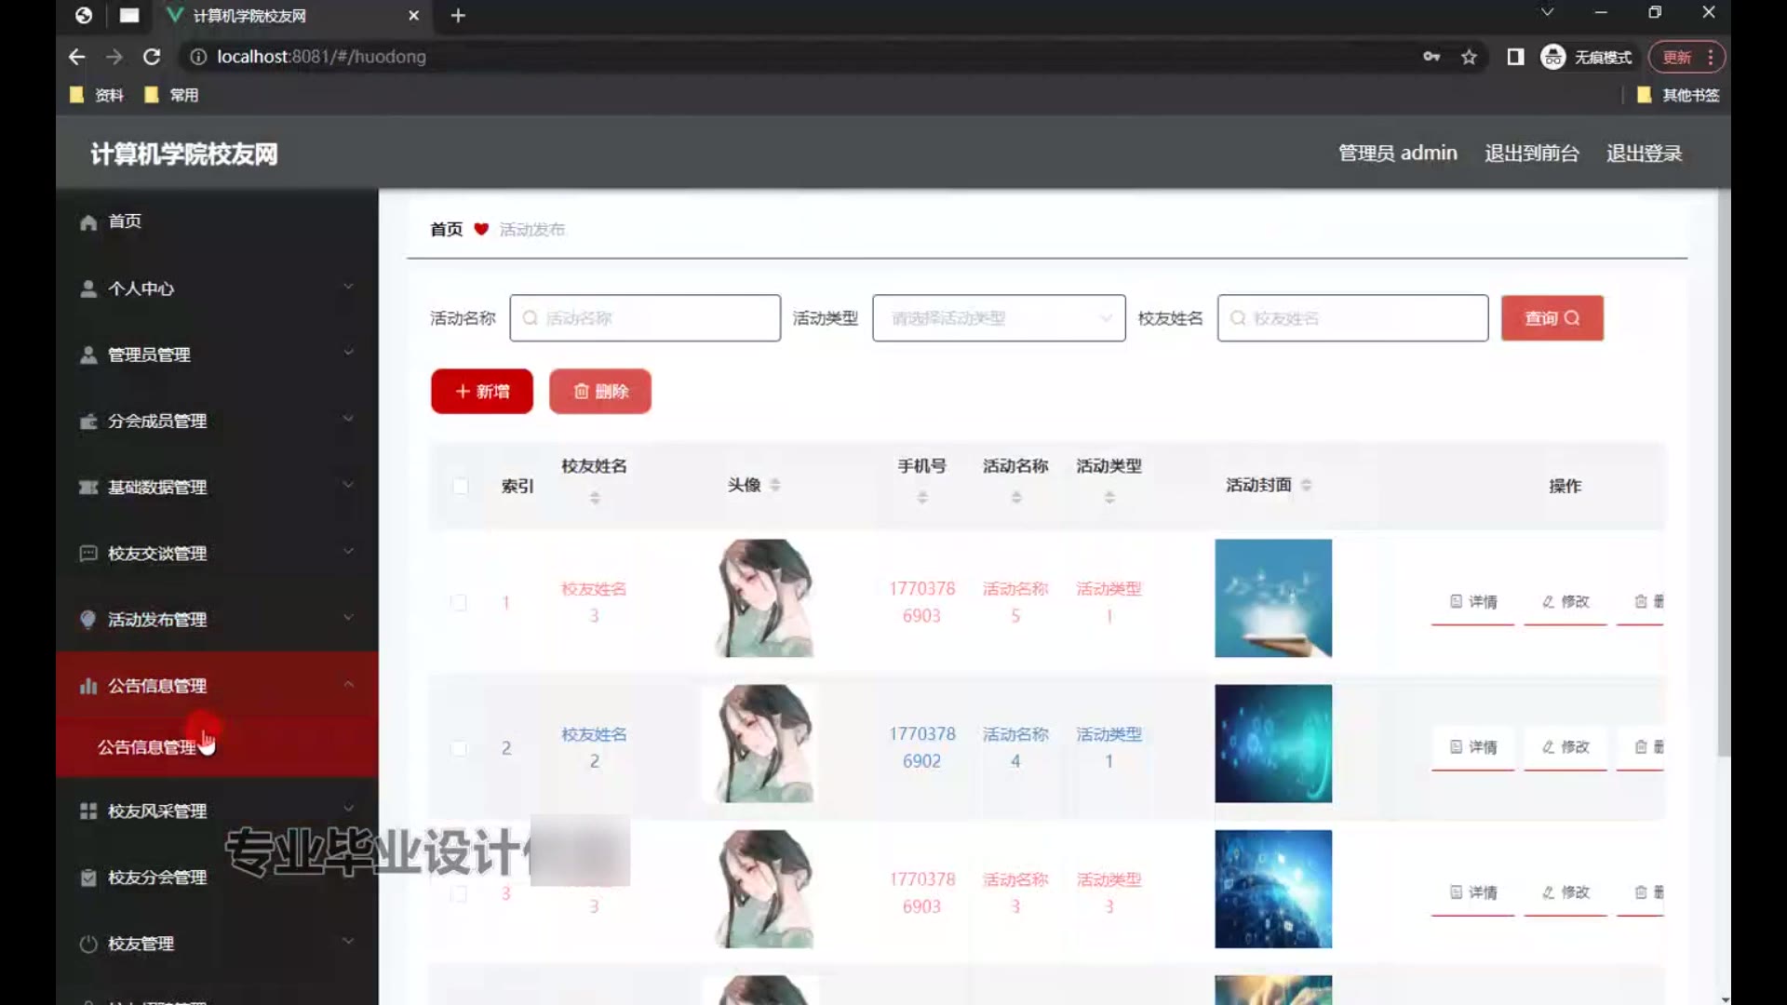Toggle browser side panel icon
Image resolution: width=1787 pixels, height=1005 pixels.
pos(1515,57)
